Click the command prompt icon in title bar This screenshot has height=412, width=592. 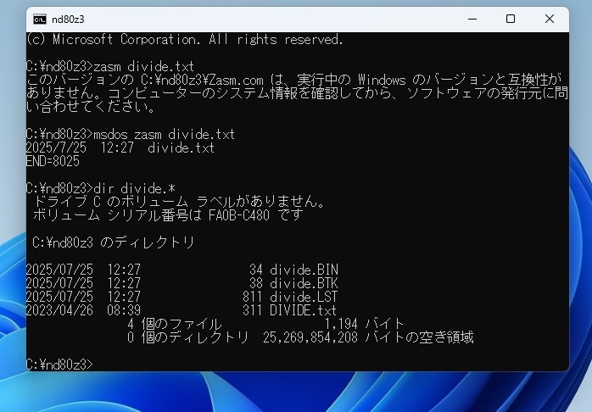point(40,19)
